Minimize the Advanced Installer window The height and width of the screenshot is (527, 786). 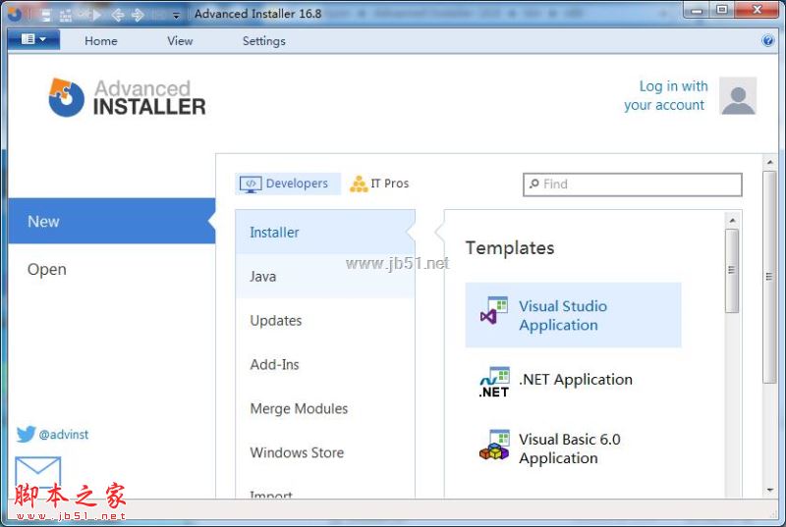click(697, 10)
